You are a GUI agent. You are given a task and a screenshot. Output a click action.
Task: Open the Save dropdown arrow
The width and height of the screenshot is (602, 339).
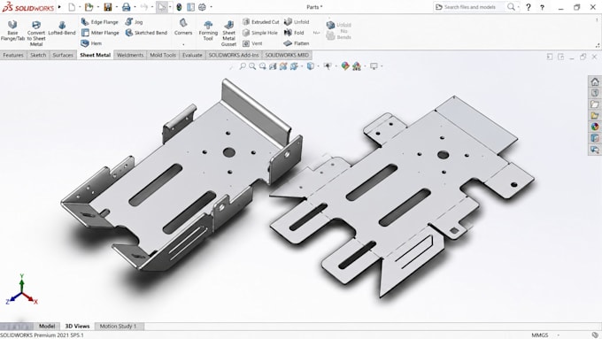117,7
